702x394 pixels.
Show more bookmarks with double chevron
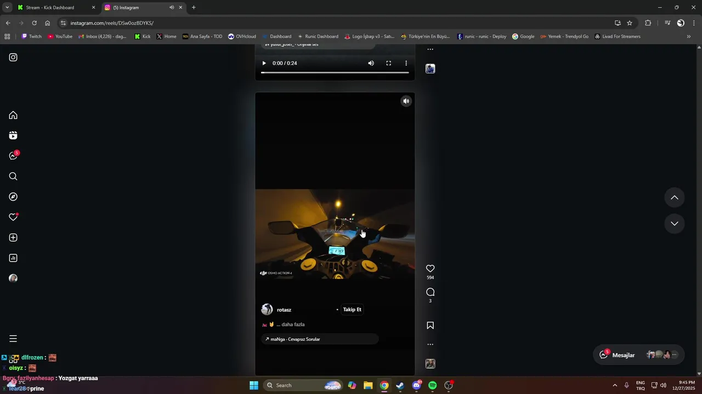[689, 37]
